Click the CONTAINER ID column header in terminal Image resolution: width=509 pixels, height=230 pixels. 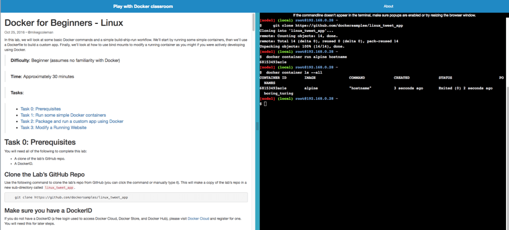[273, 78]
